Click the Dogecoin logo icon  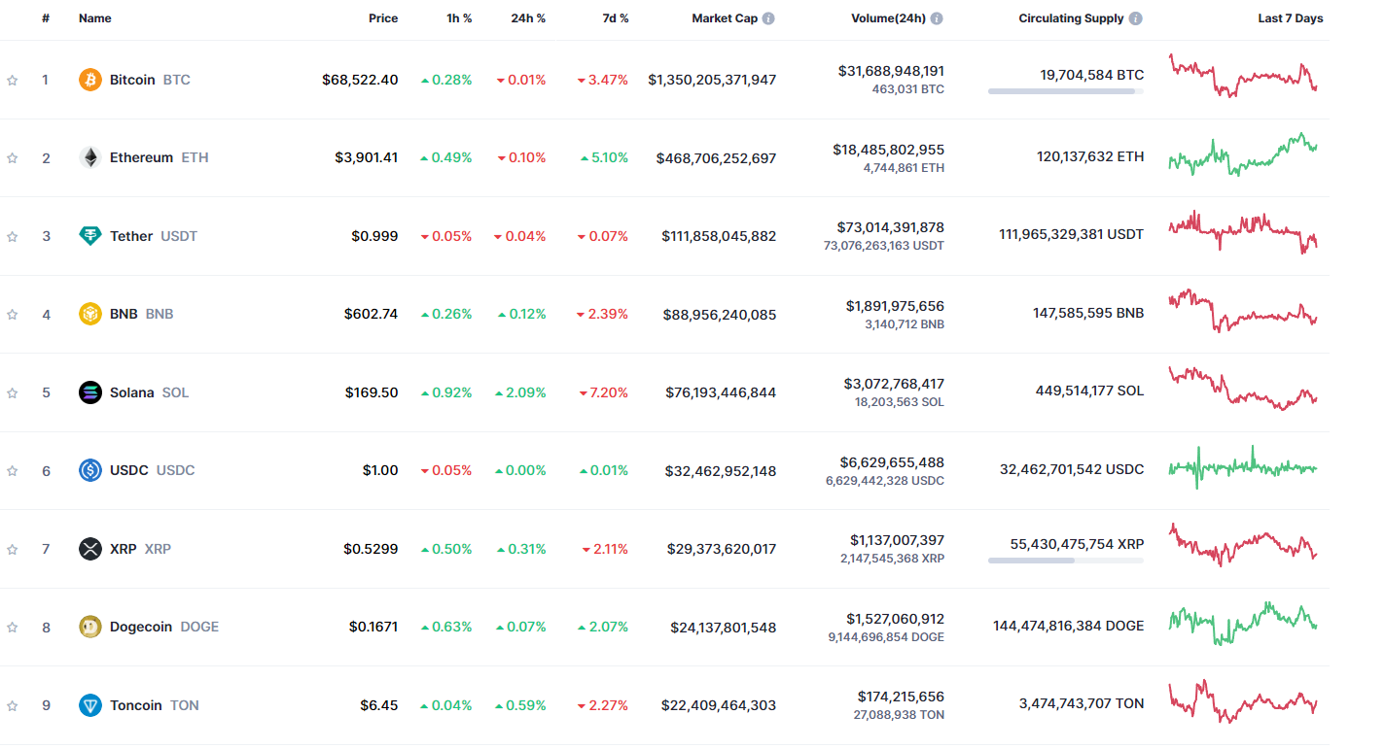[x=89, y=627]
